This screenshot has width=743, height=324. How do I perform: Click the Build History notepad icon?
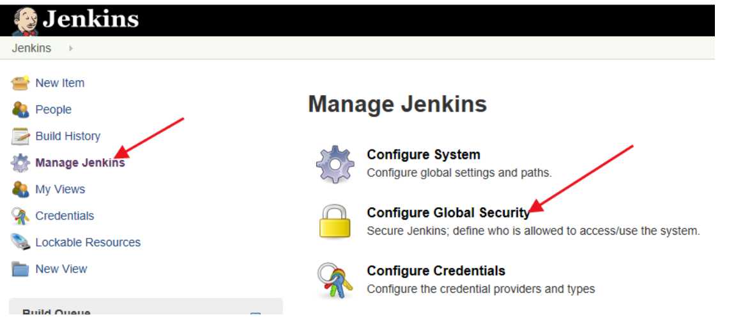[20, 136]
